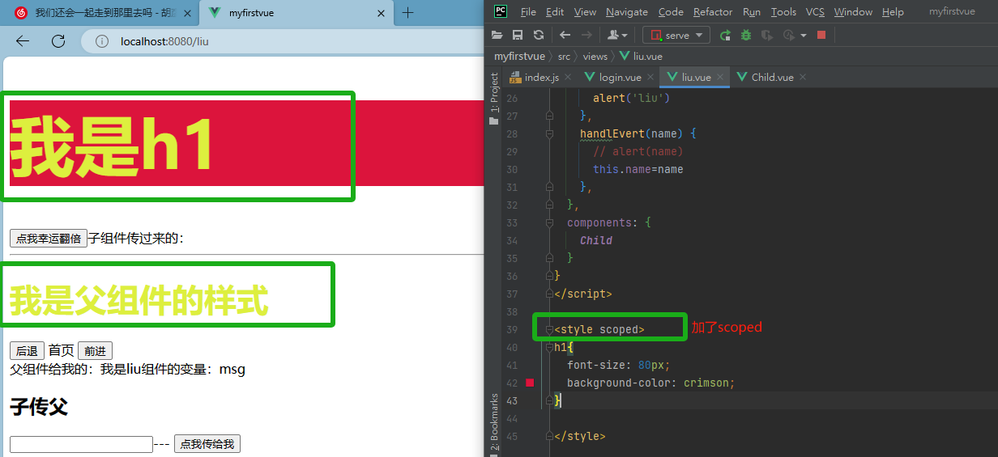Image resolution: width=998 pixels, height=457 pixels.
Task: Click browser back arrow button
Action: (x=23, y=41)
